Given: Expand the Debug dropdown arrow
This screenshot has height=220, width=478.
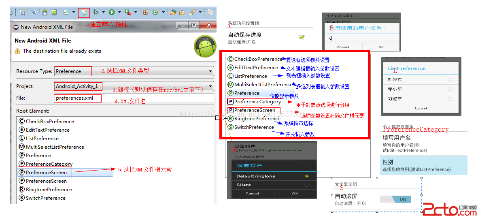Looking at the screenshot, I should (103, 13).
